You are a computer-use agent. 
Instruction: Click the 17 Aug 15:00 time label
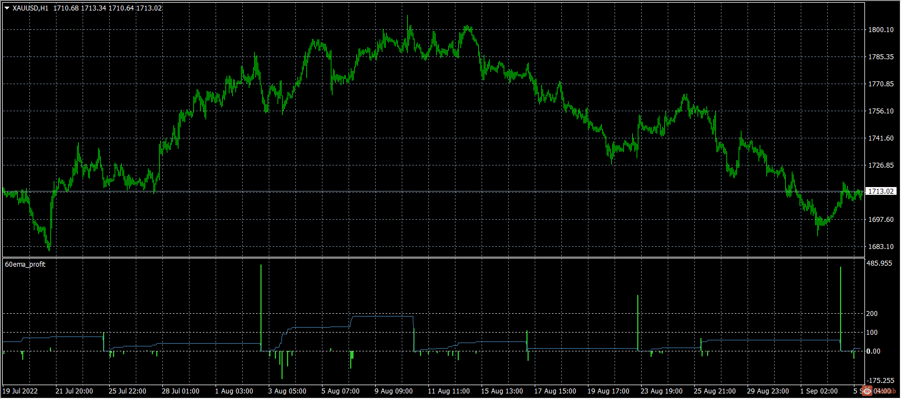click(555, 391)
